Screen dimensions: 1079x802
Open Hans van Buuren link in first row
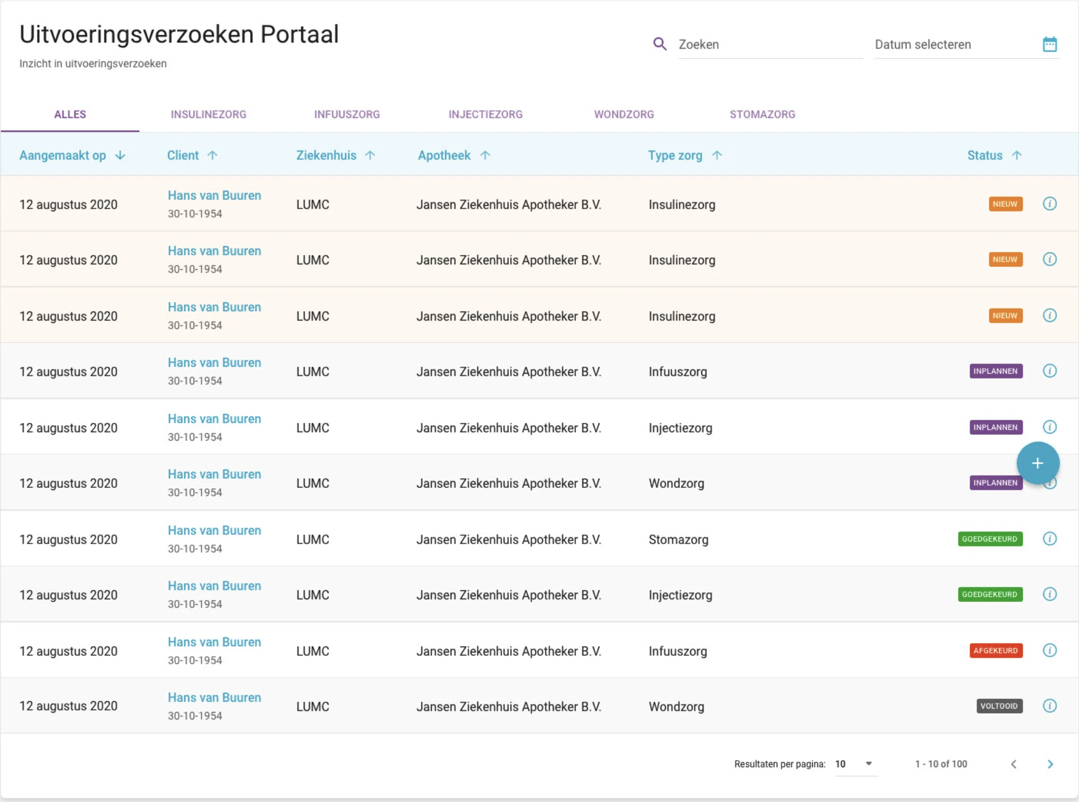214,195
